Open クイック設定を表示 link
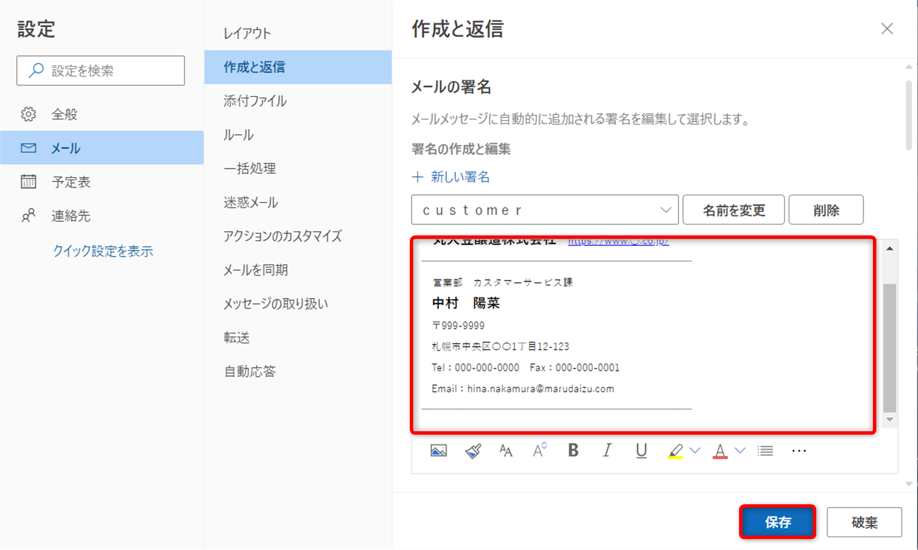The image size is (918, 550). tap(102, 251)
